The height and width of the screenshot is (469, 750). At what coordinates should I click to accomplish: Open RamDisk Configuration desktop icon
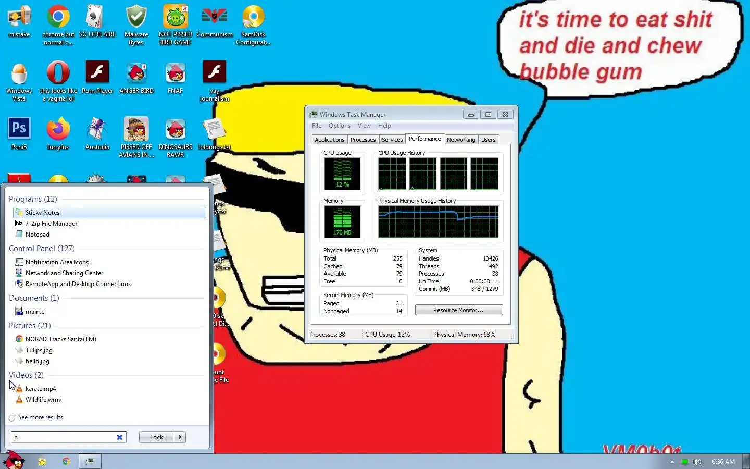coord(253,24)
